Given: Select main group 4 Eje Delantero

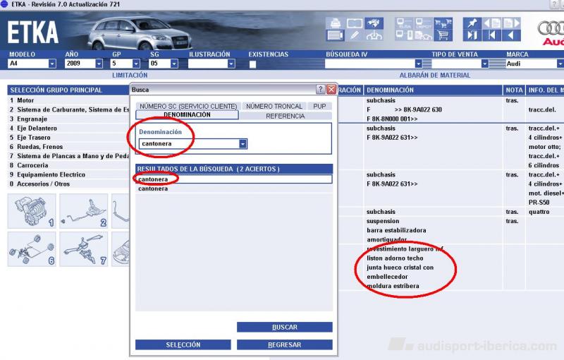Looking at the screenshot, I should pos(68,128).
